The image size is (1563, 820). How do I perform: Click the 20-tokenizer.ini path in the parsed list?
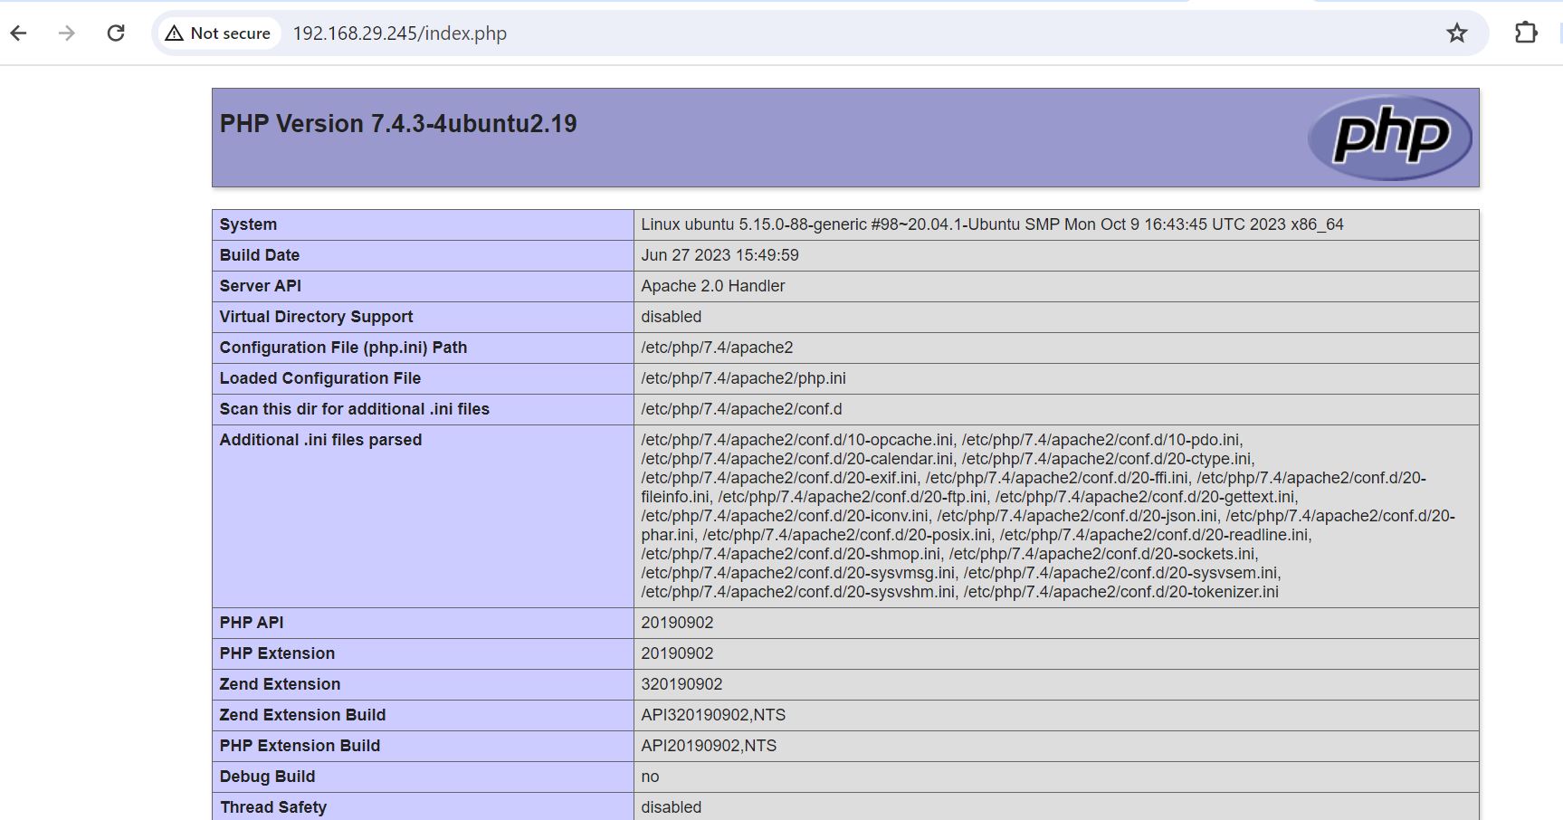coord(1121,592)
